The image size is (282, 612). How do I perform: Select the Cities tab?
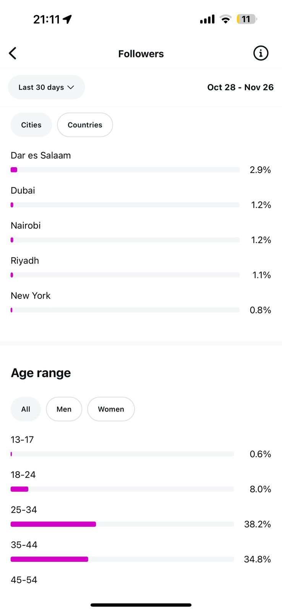coord(31,125)
